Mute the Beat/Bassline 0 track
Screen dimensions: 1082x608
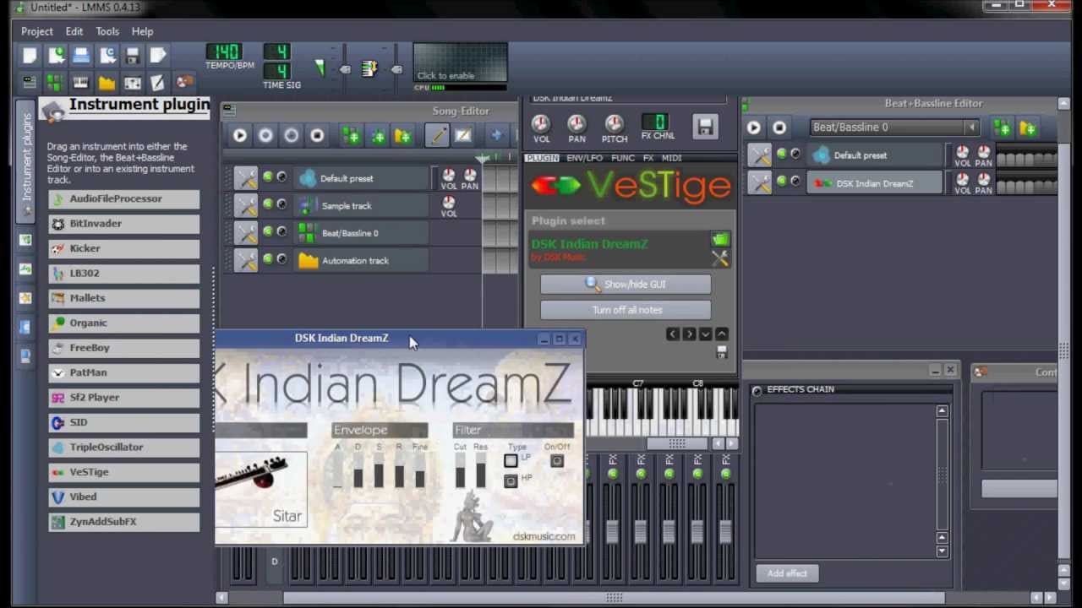pyautogui.click(x=268, y=231)
